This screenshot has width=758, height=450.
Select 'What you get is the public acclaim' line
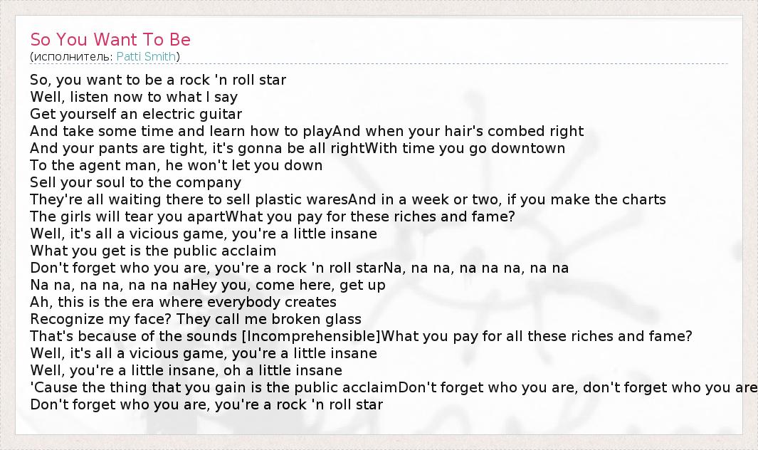tap(153, 251)
